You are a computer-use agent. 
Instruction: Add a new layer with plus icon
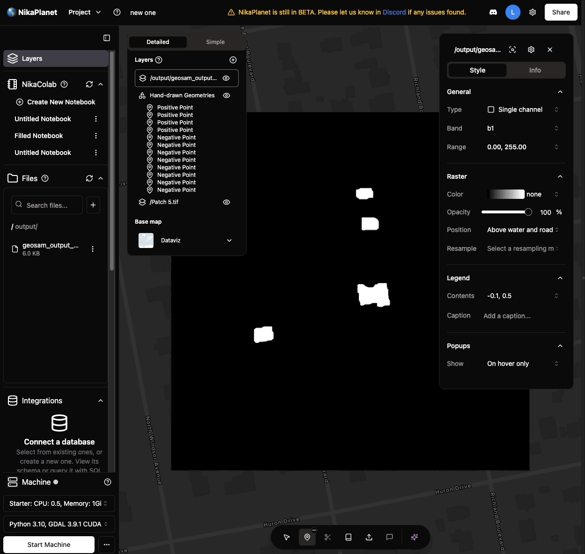[233, 60]
